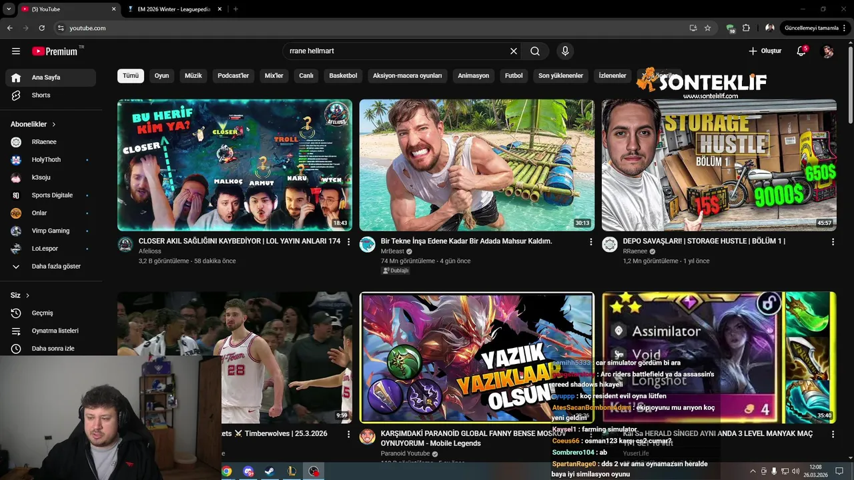The width and height of the screenshot is (854, 480).
Task: Open Steam from the taskbar
Action: tap(270, 471)
